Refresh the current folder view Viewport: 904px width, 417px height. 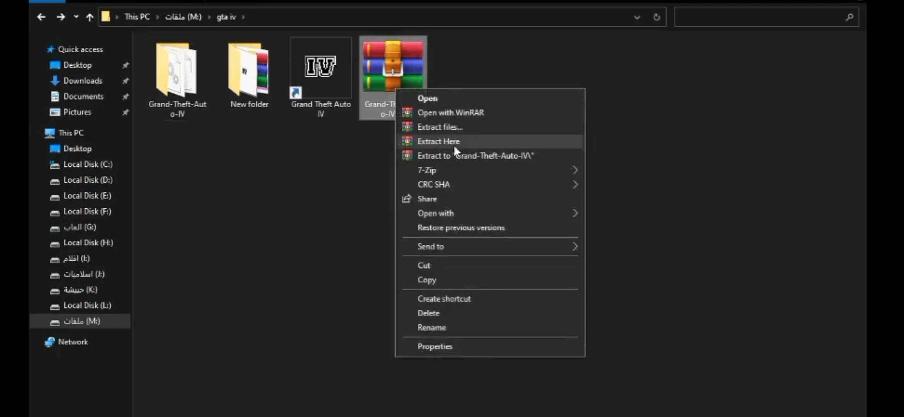click(656, 17)
